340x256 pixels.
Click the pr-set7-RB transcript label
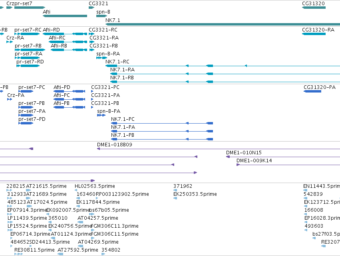point(28,46)
